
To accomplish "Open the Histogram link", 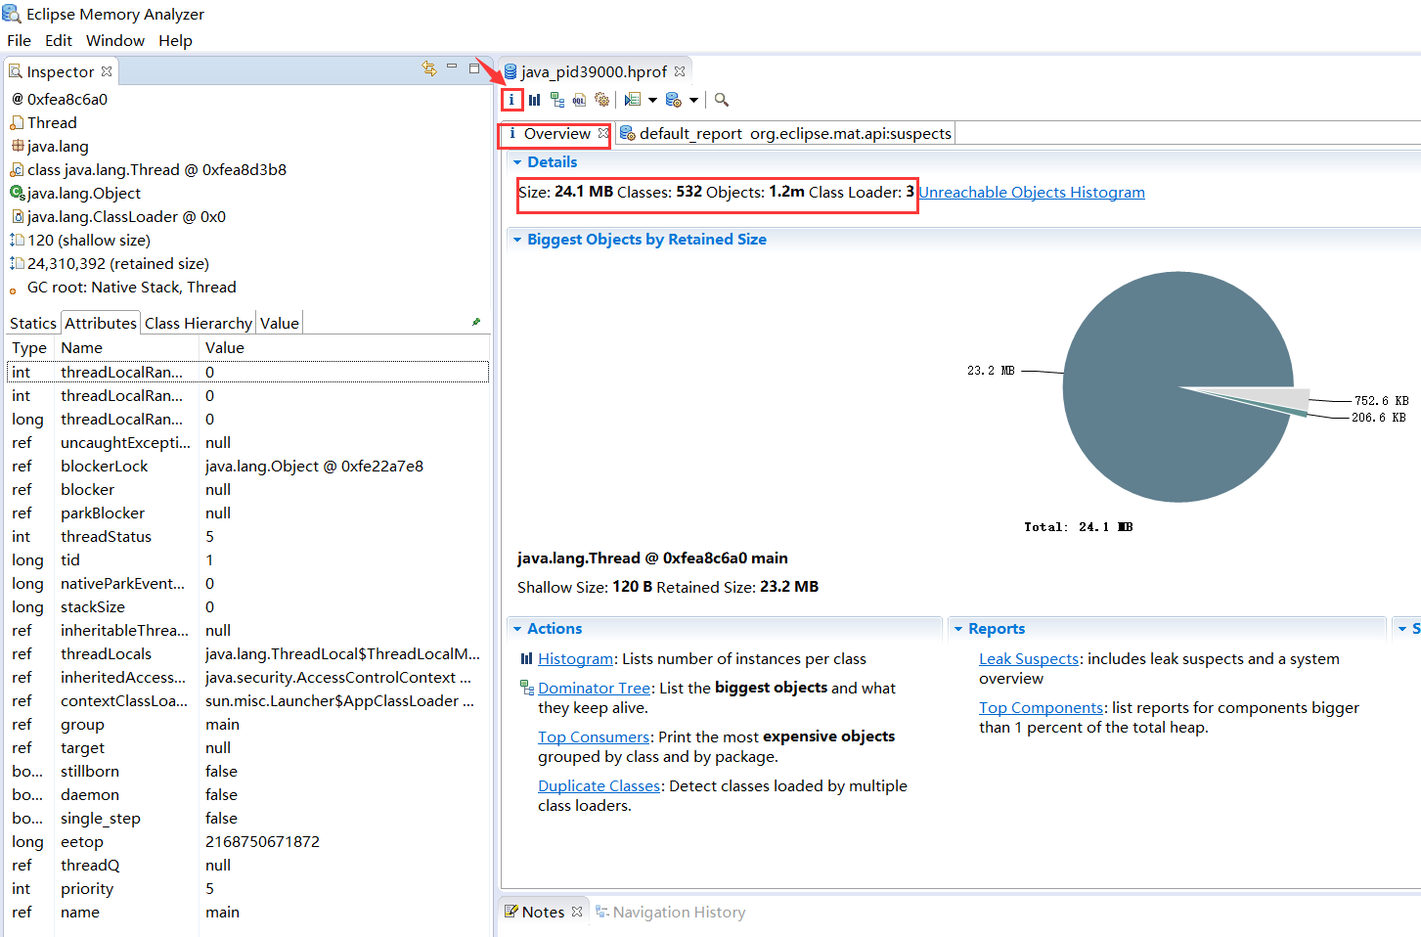I will coord(575,659).
